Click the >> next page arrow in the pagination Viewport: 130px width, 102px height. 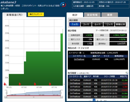click(x=105, y=100)
